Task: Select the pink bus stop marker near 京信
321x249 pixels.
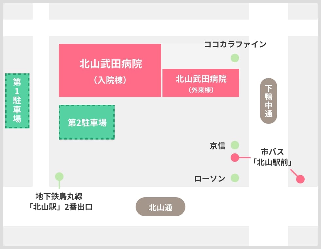Action: click(235, 158)
